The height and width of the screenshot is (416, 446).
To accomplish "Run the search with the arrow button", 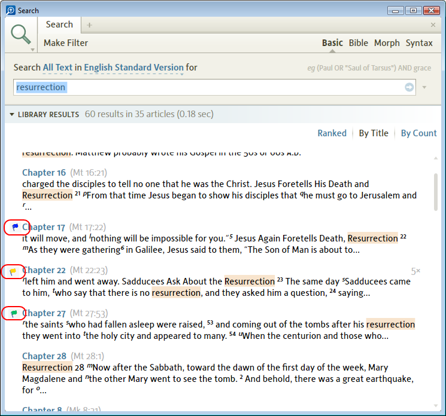I will [x=409, y=87].
